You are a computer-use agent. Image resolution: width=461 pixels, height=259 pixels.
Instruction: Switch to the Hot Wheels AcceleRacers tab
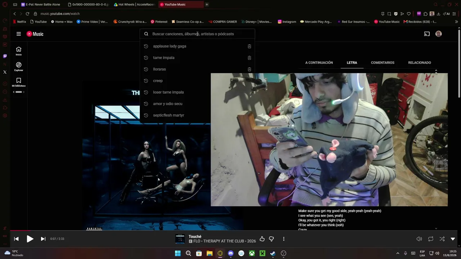coord(134,4)
